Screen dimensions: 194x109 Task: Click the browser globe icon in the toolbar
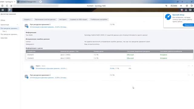187,6
